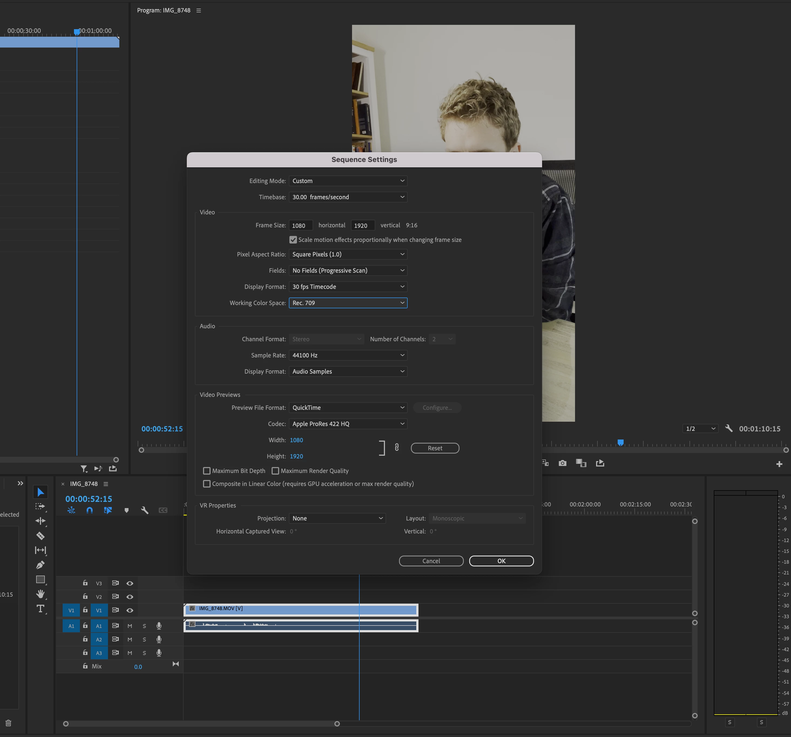The width and height of the screenshot is (791, 737).
Task: Click the horizontal Frame Size field 1080
Action: click(300, 226)
